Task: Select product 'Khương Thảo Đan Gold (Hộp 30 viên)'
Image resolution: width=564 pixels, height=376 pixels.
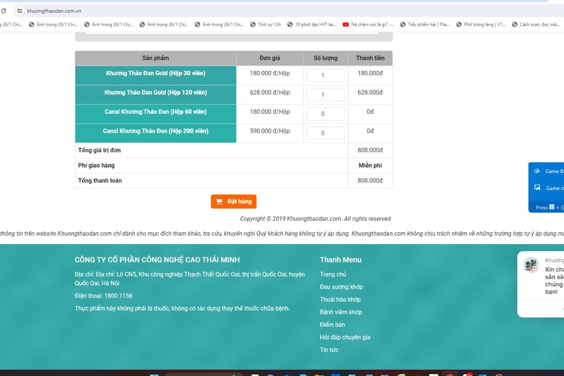Action: pyautogui.click(x=156, y=73)
